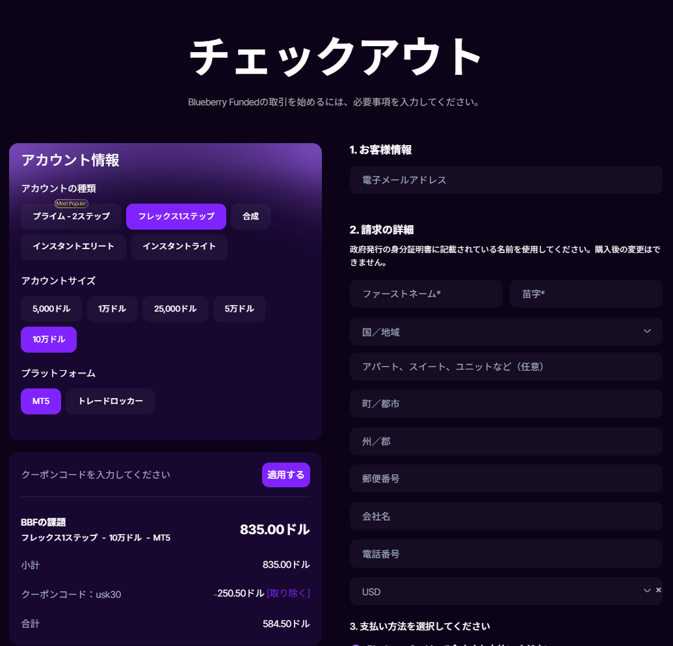Select インスタントライト account type

coord(179,247)
